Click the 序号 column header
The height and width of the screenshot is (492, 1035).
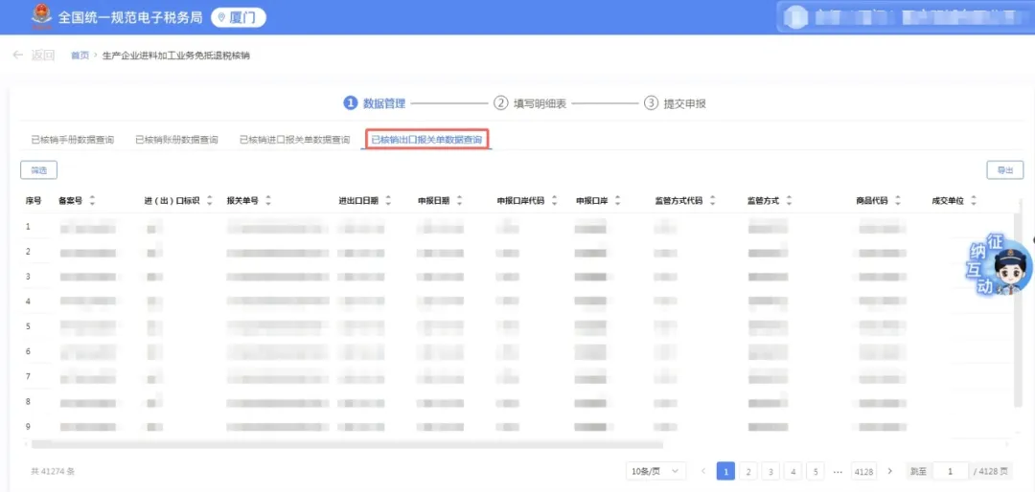point(34,201)
